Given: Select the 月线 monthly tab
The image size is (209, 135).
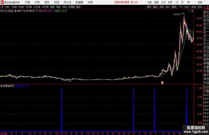Looking at the screenshot, I should click(64, 7).
